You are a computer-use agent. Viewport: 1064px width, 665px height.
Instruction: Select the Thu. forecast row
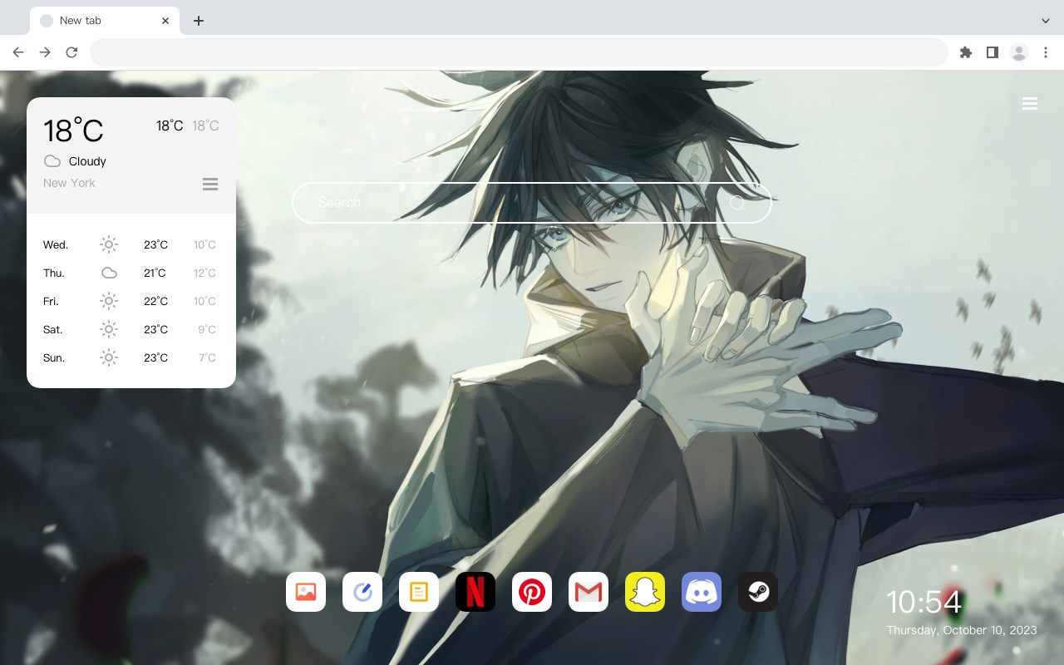point(131,273)
